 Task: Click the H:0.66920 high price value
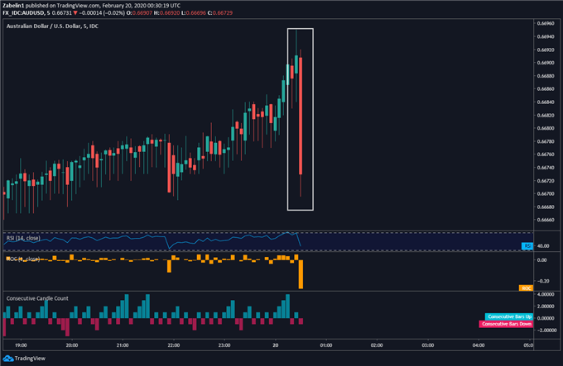pyautogui.click(x=166, y=13)
